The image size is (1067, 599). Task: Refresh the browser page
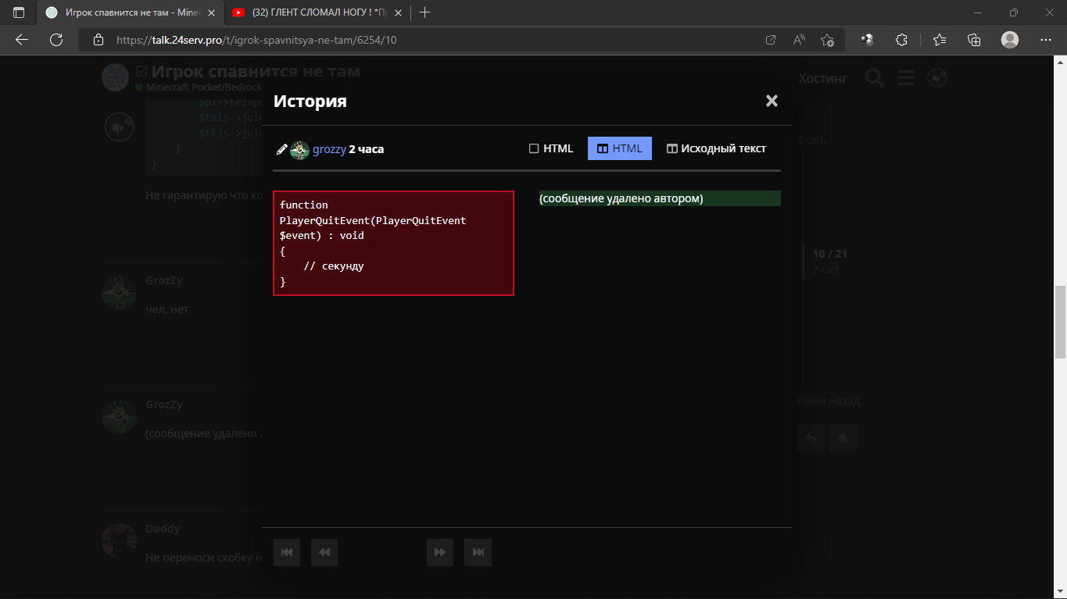[56, 40]
